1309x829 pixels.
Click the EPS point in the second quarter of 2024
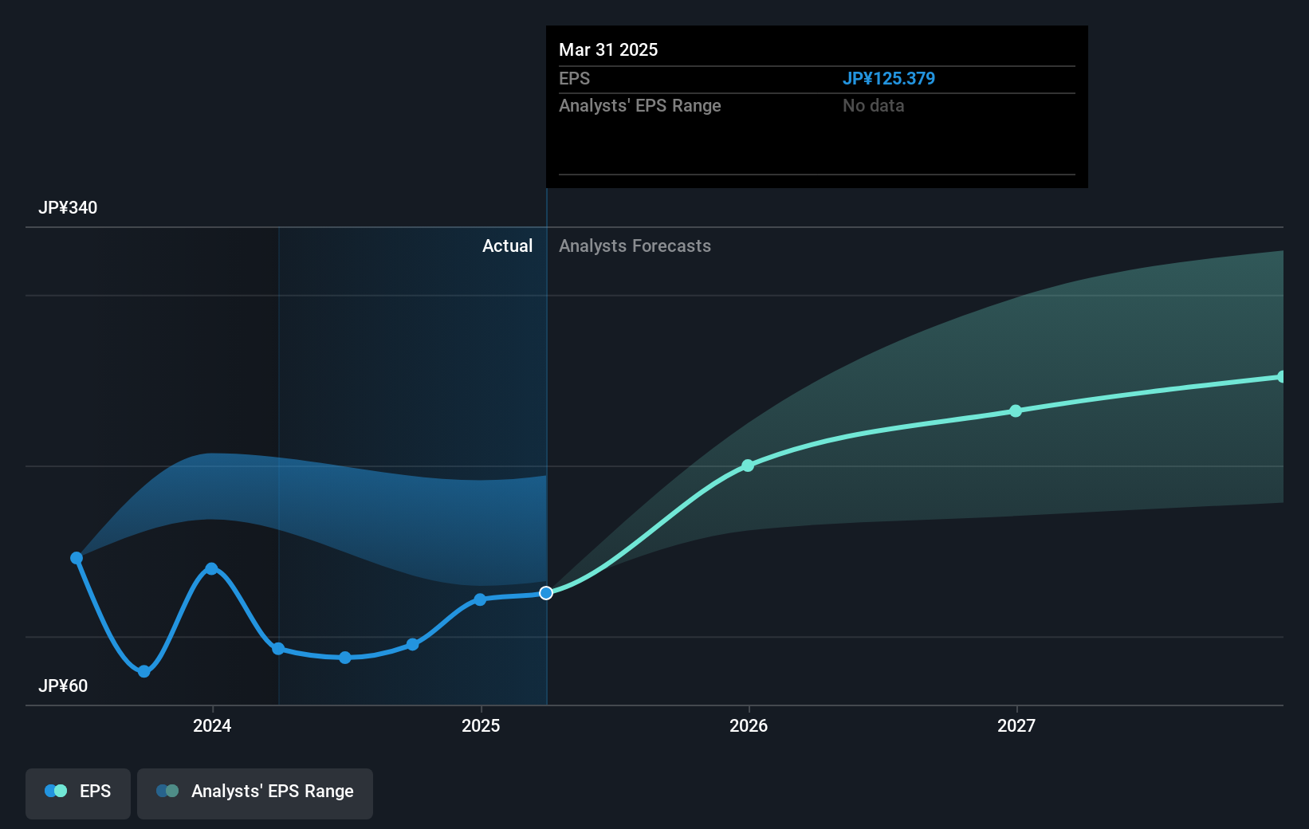[x=278, y=649]
